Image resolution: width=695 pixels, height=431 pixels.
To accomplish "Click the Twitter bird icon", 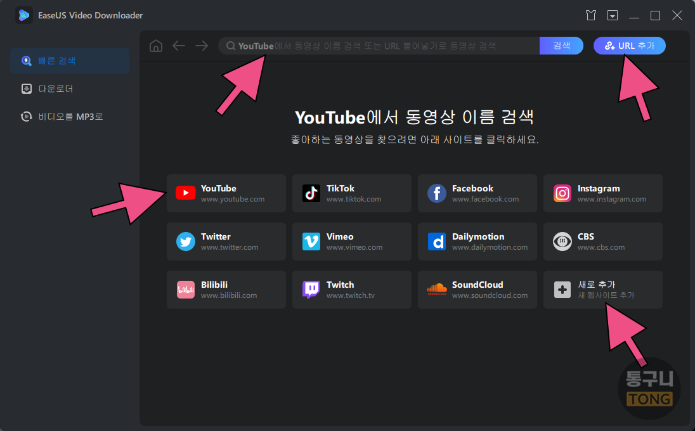I will pyautogui.click(x=185, y=241).
